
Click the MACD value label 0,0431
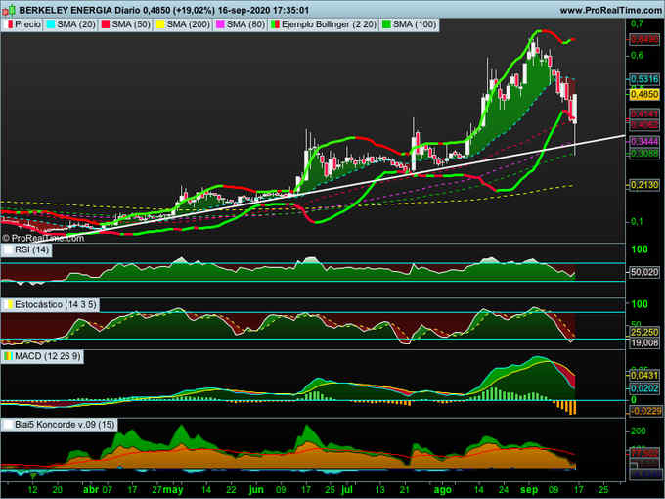click(x=644, y=375)
